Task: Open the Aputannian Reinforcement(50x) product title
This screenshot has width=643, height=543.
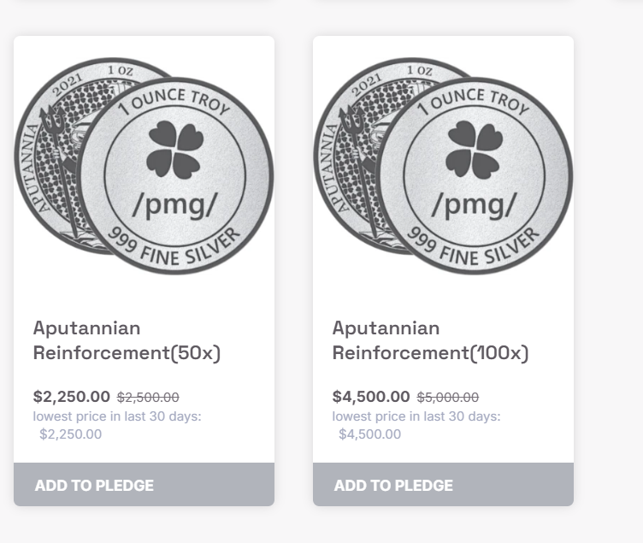Action: [127, 340]
